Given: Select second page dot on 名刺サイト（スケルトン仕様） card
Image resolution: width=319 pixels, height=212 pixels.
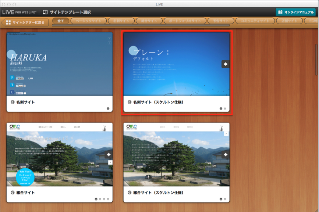Looking at the screenshot, I should click(x=225, y=109).
